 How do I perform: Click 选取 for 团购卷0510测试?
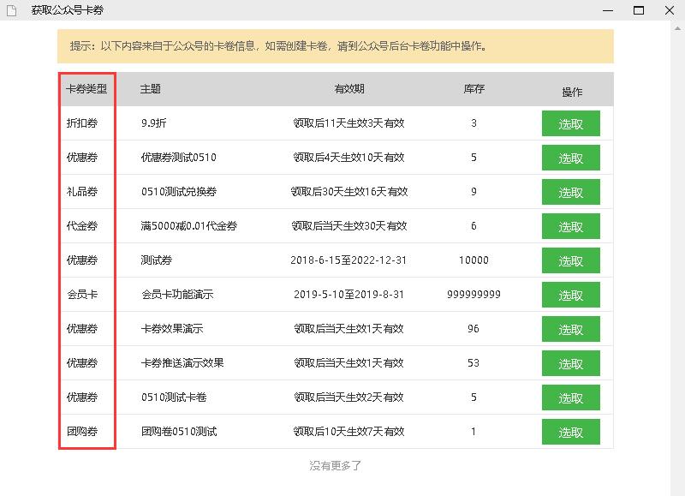click(570, 432)
